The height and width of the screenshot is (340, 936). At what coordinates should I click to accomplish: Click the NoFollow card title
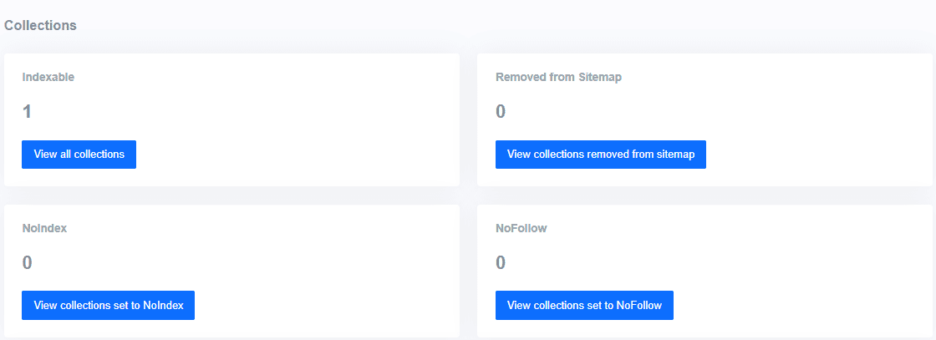click(x=521, y=228)
